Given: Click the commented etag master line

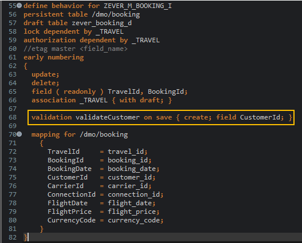Looking at the screenshot, I should click(x=76, y=49).
